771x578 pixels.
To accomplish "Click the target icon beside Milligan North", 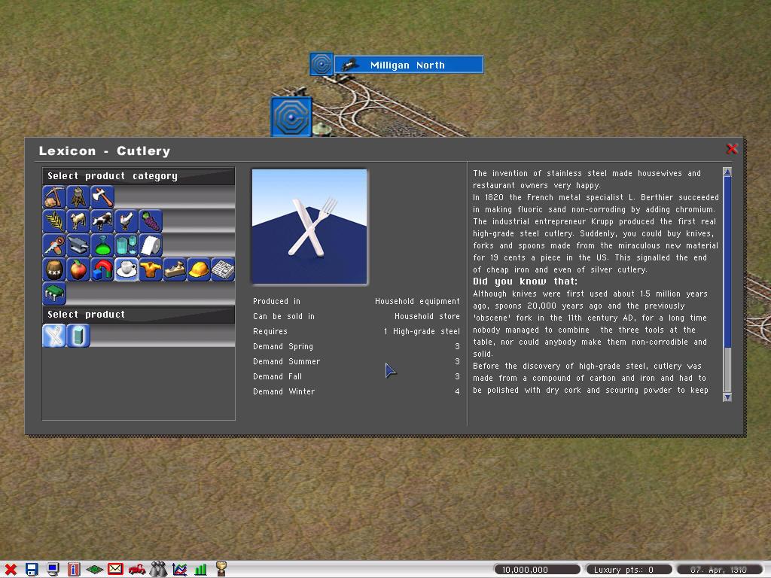I will [x=322, y=65].
